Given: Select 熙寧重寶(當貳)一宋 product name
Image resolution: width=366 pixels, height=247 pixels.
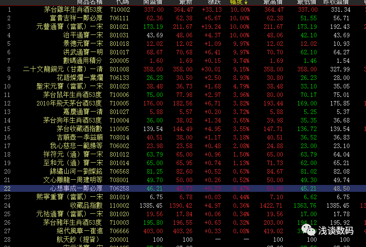Looking at the screenshot, I should (69, 197).
